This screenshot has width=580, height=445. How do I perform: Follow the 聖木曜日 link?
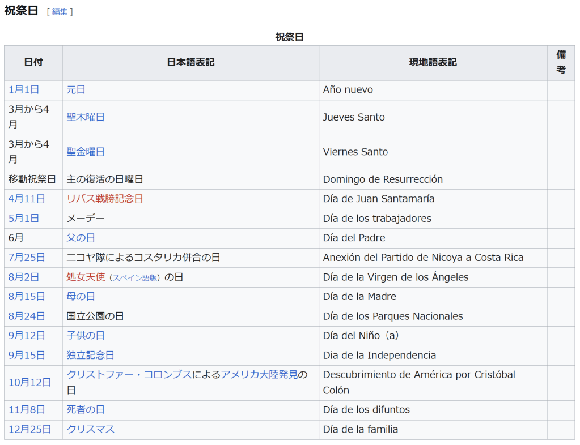coord(86,117)
